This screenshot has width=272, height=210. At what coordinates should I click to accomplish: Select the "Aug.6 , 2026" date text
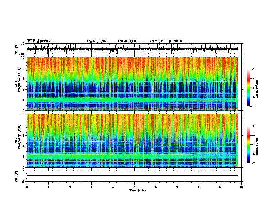coord(96,41)
